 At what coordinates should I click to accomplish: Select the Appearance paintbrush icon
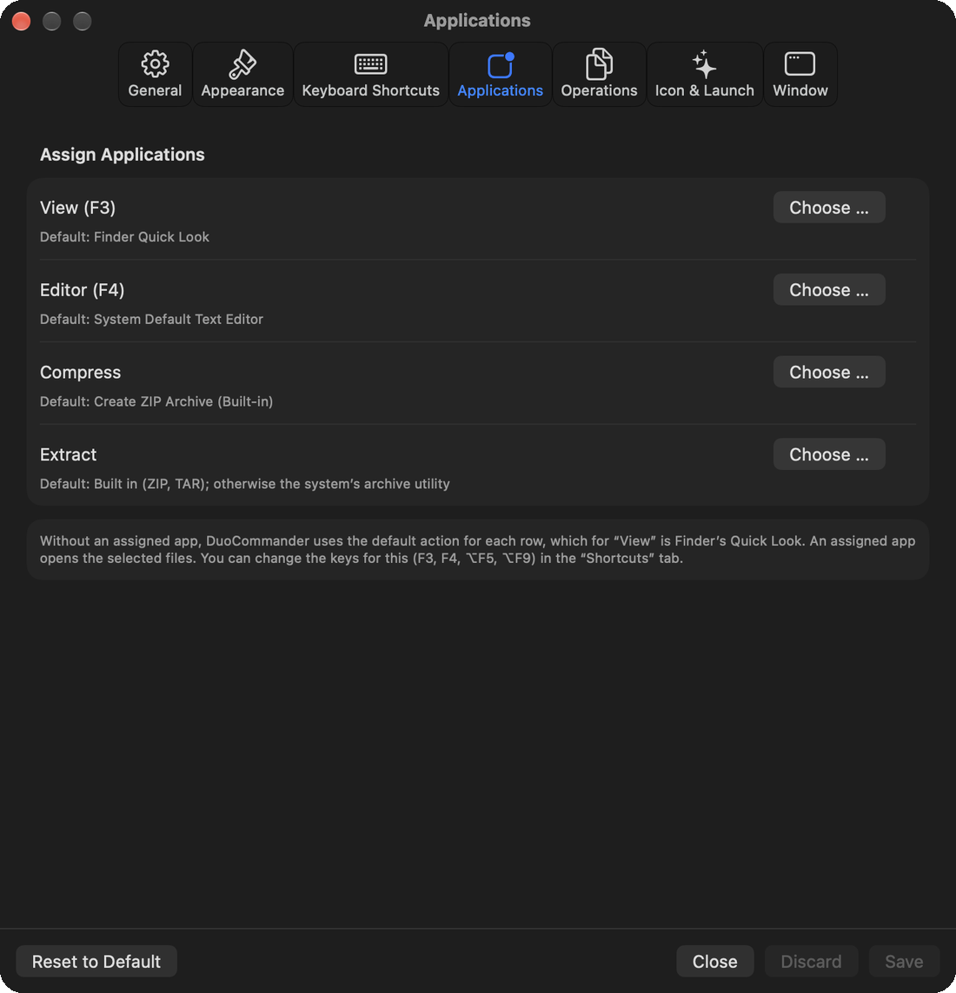point(242,64)
